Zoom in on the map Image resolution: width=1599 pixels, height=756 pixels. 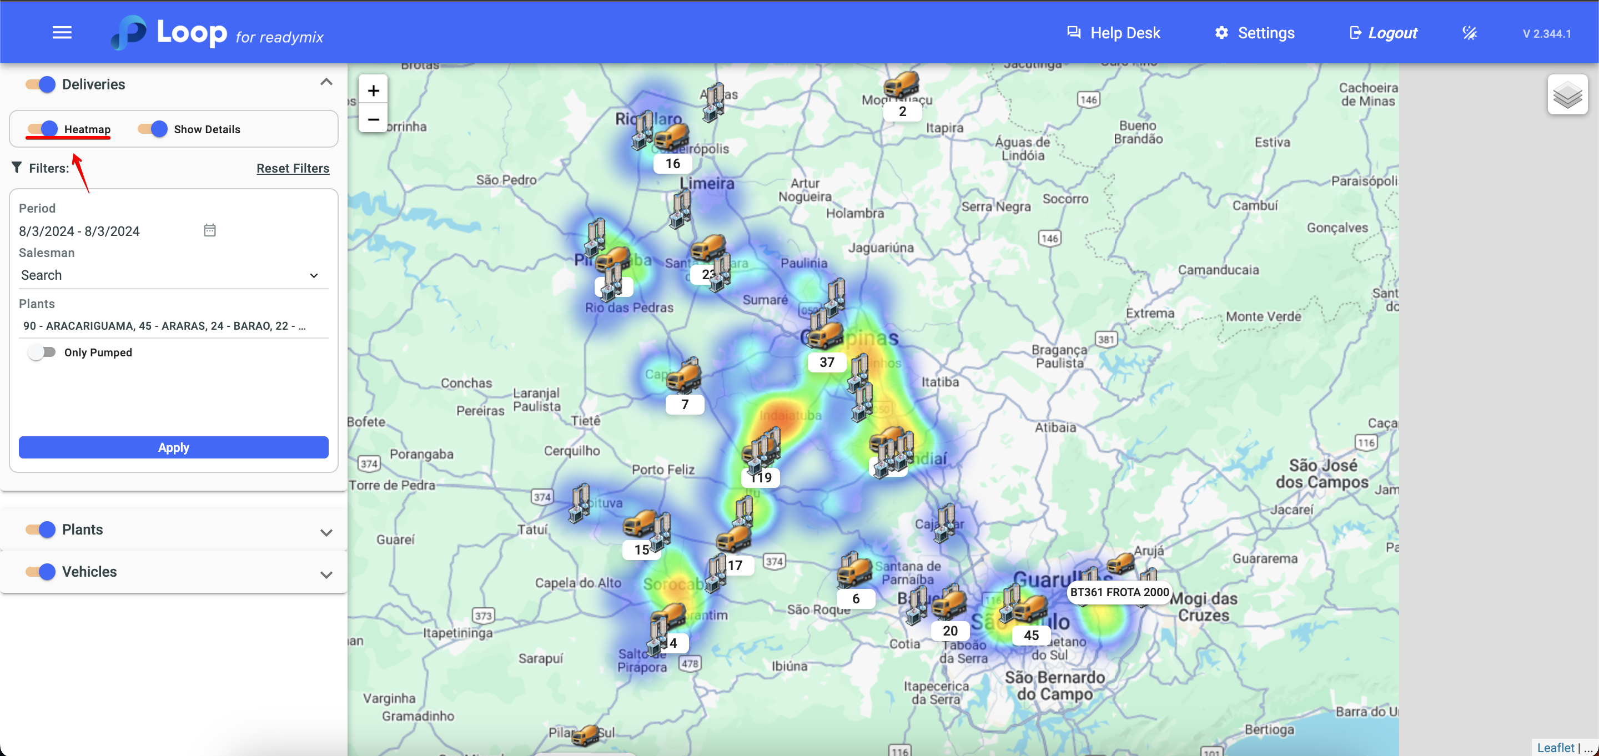click(x=373, y=90)
